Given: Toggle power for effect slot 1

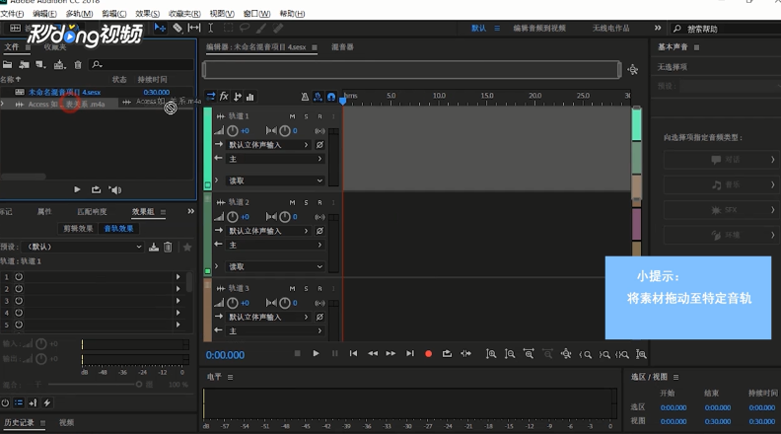Looking at the screenshot, I should (19, 276).
